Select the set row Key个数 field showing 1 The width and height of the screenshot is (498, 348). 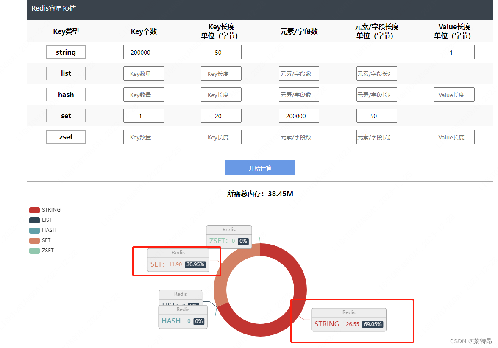[x=143, y=116]
